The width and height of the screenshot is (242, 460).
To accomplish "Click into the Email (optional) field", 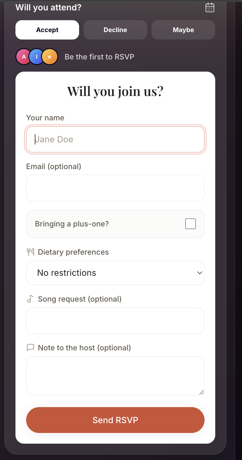I will click(x=115, y=188).
